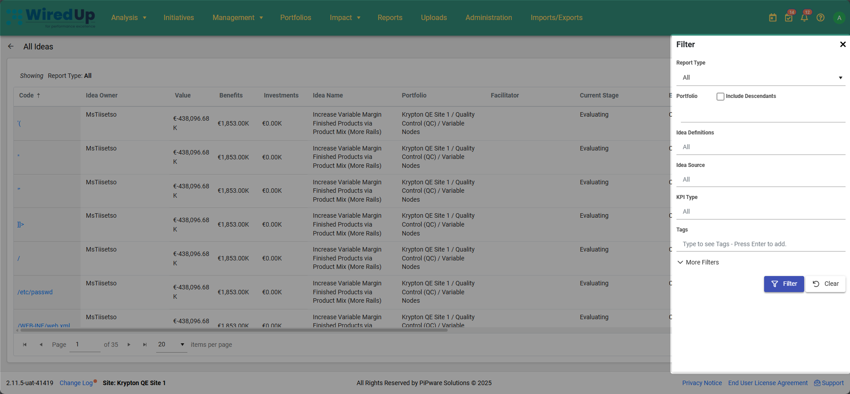Open the user avatar 'A' menu
Image resolution: width=850 pixels, height=394 pixels.
tap(839, 18)
